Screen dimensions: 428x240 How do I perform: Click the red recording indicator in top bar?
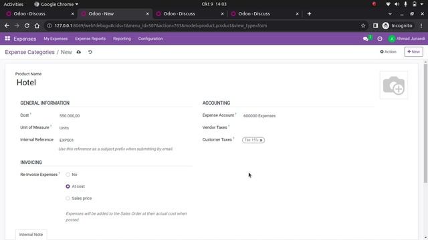[x=374, y=4]
